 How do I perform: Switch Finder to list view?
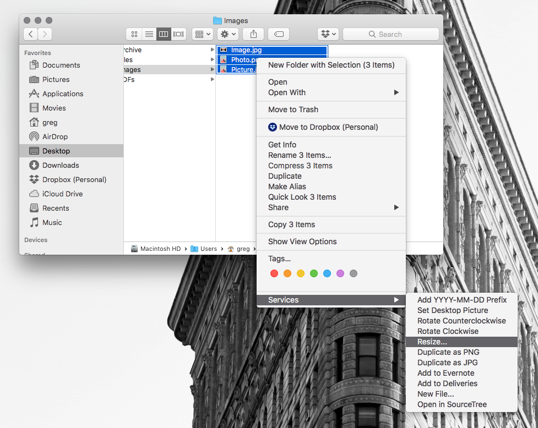pyautogui.click(x=149, y=34)
